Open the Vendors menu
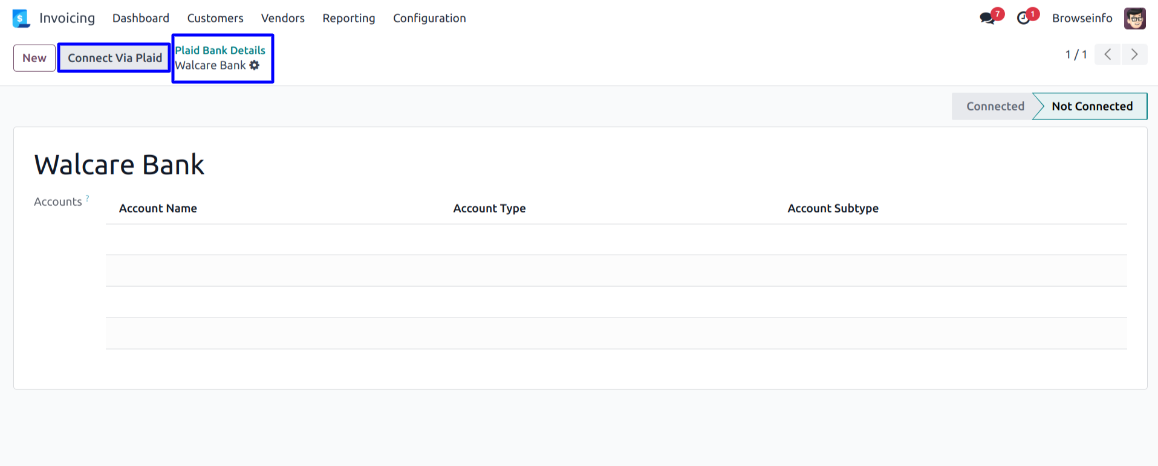 coord(282,18)
